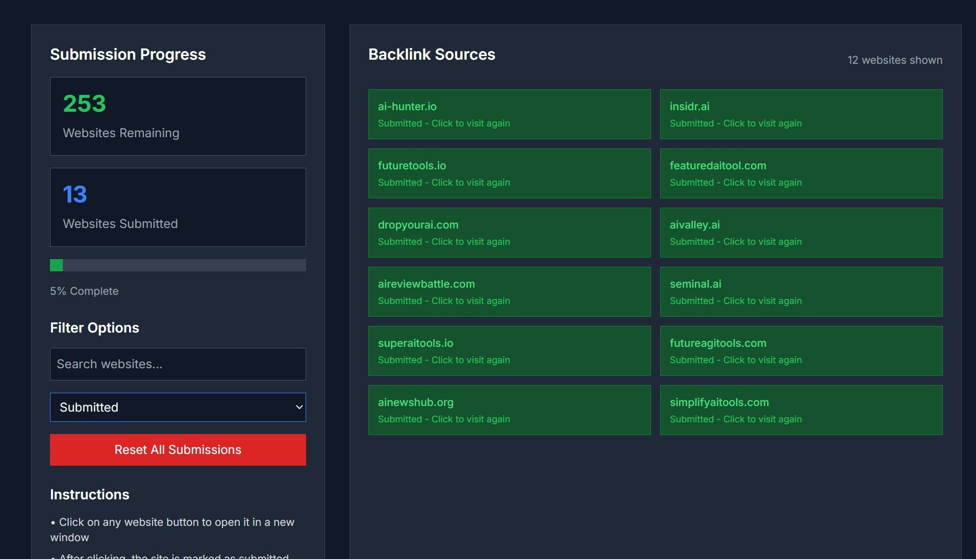Click the aireviewbattle.com card
Screen dimensions: 976x559
509,292
